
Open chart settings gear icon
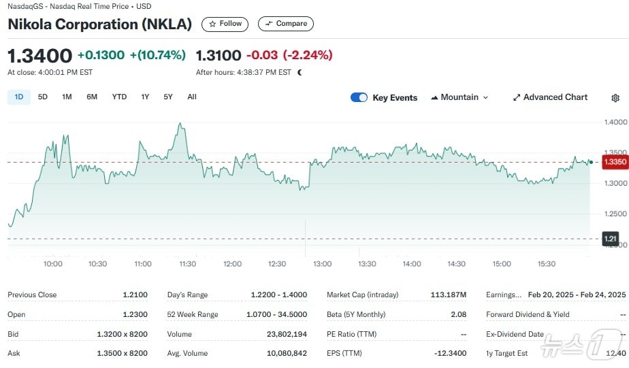coord(615,98)
